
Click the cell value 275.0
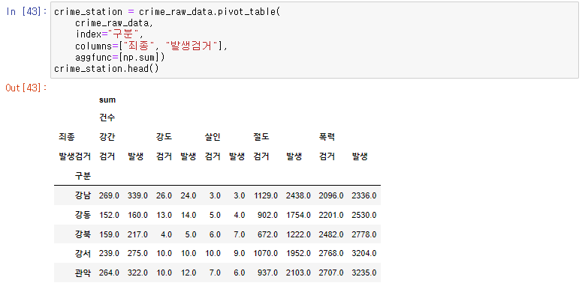[137, 254]
